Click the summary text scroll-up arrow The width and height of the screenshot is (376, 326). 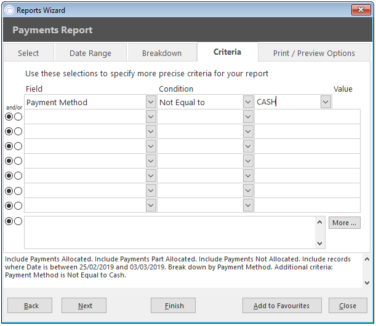point(367,259)
